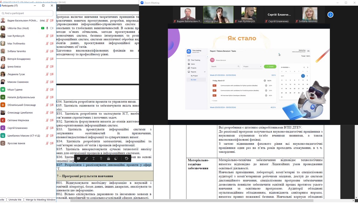Viewport: 358px width, 203px height.
Task: Click the rightmost floating toolbar icon
Action: tap(127, 159)
